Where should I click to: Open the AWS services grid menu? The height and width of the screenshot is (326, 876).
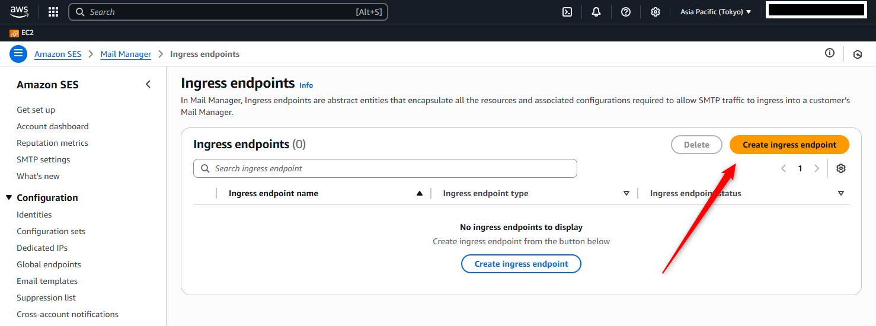(x=53, y=12)
